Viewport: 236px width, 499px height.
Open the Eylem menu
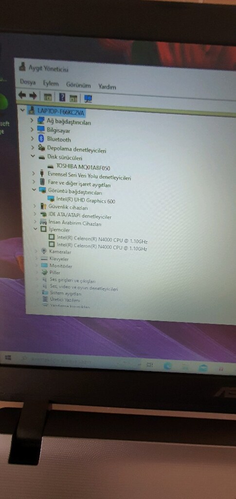(x=51, y=84)
